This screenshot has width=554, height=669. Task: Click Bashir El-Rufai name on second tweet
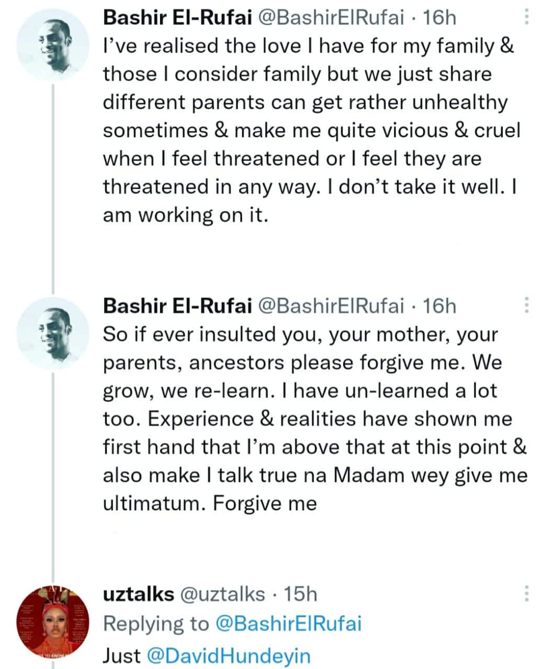coord(177,306)
